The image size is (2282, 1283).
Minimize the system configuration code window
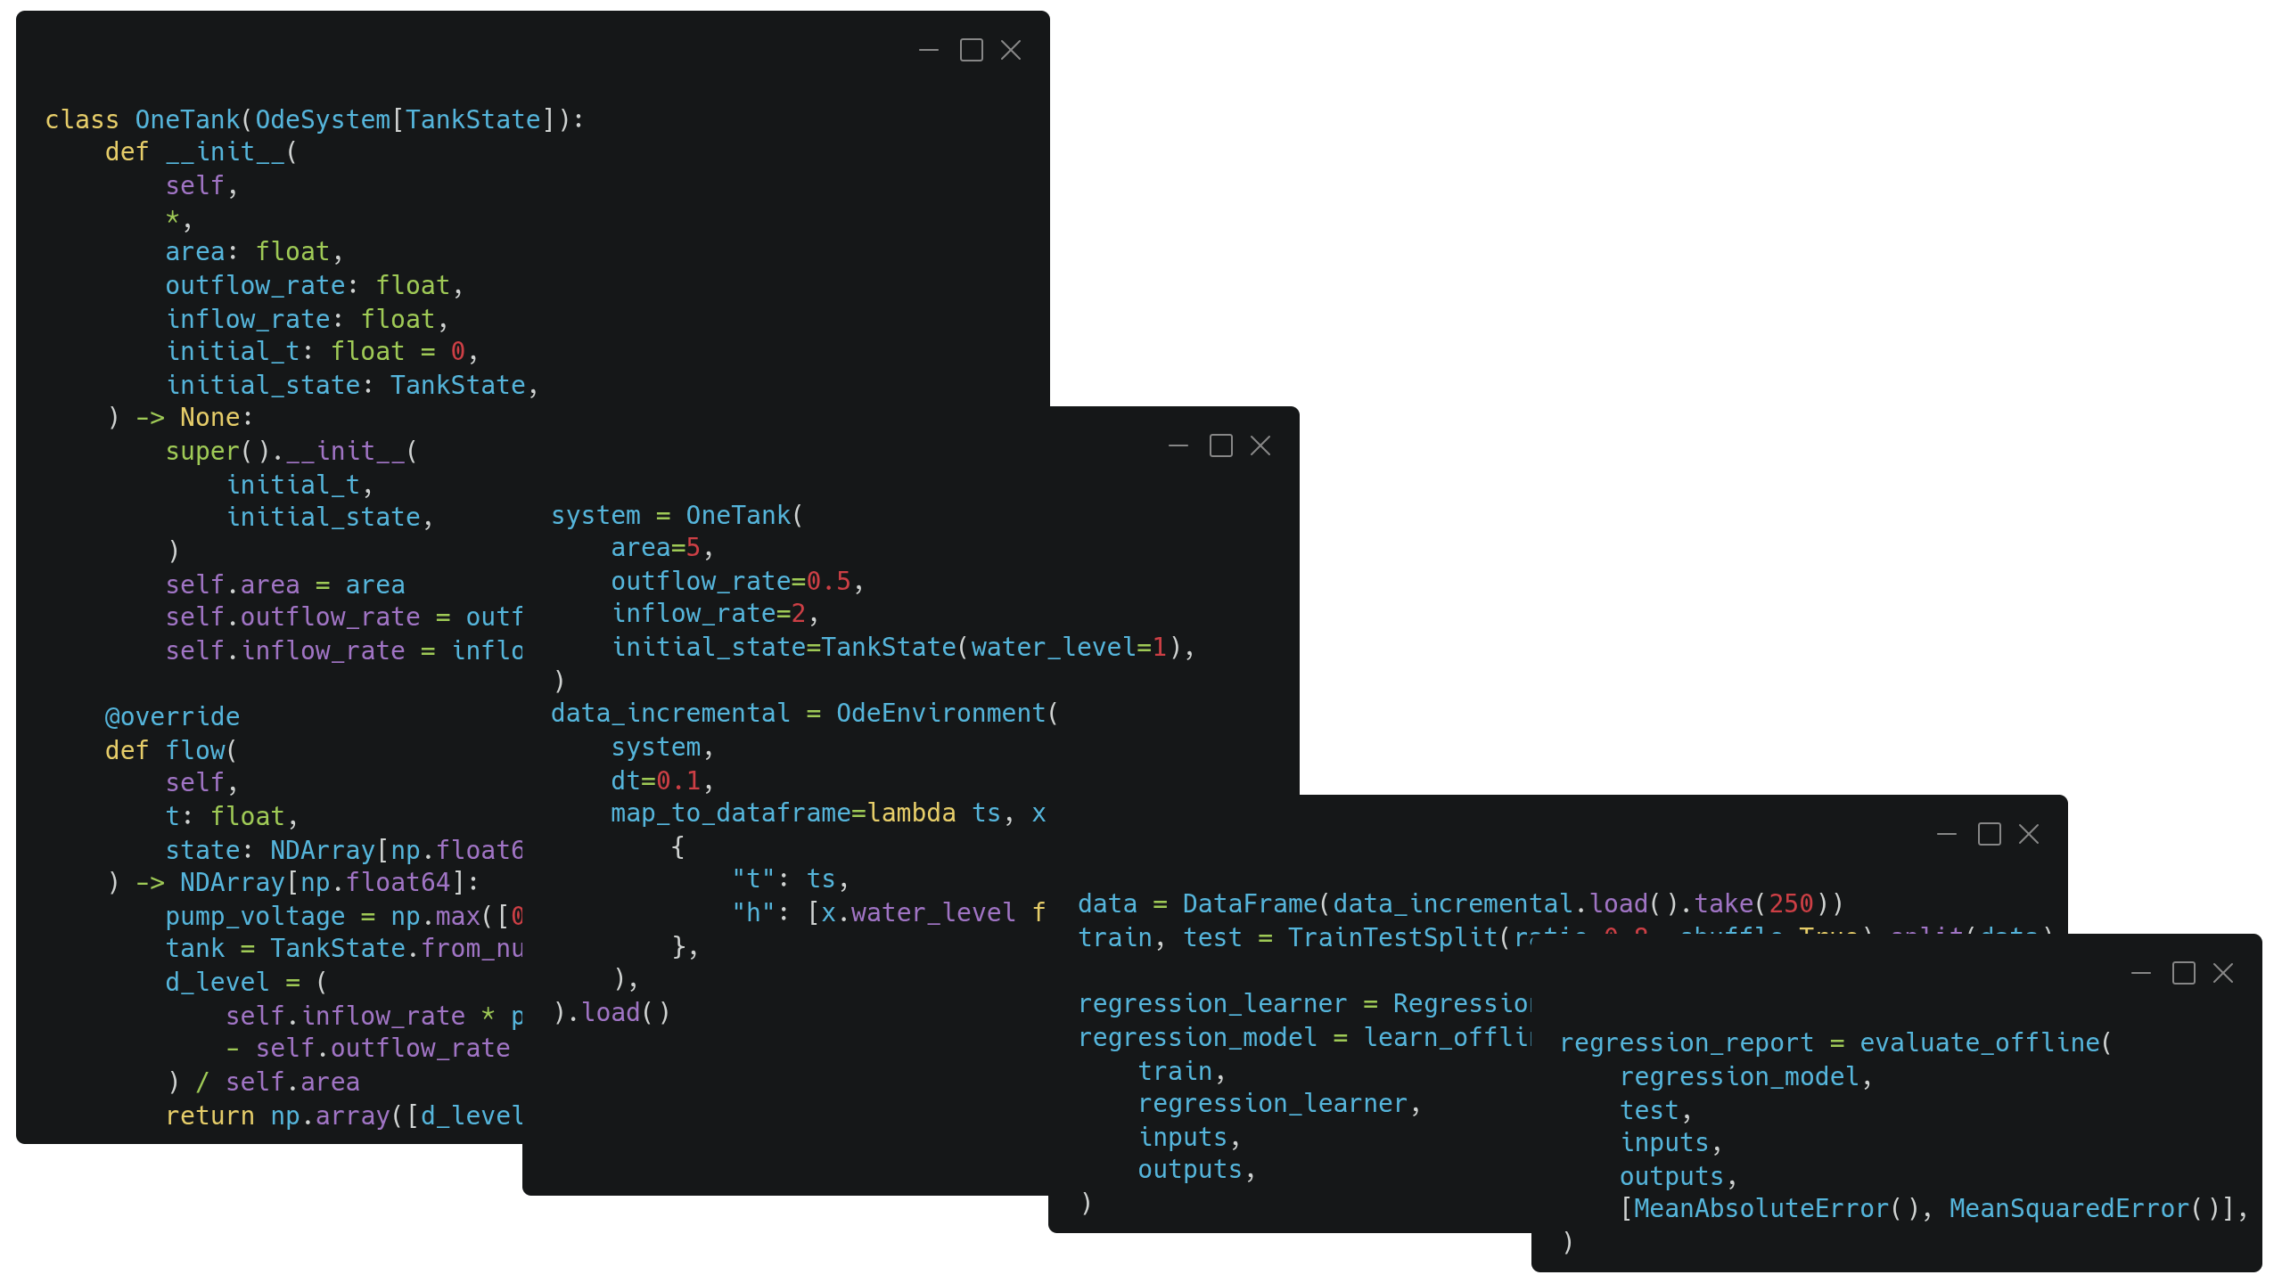[1178, 445]
